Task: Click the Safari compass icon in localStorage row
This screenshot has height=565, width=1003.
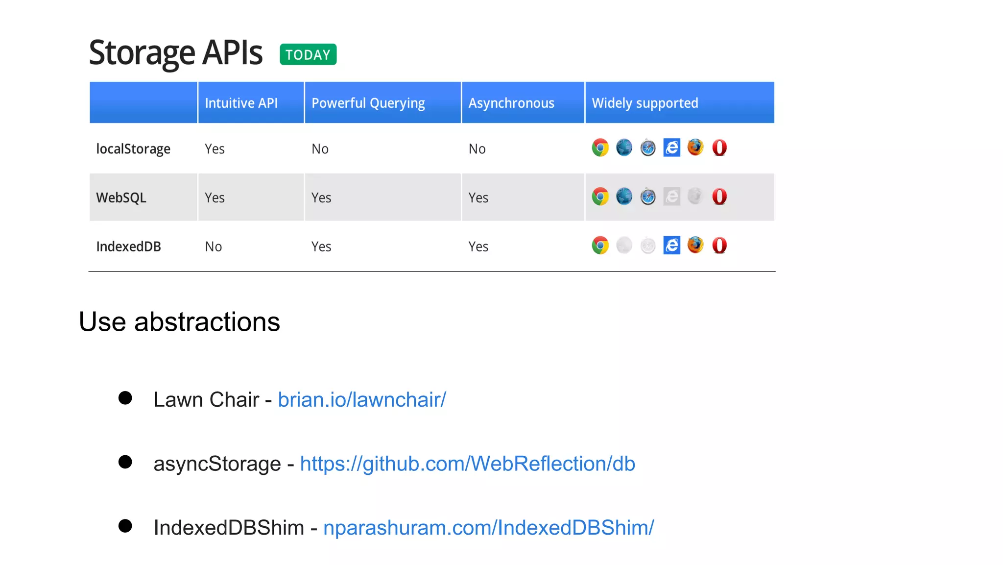Action: pos(648,147)
